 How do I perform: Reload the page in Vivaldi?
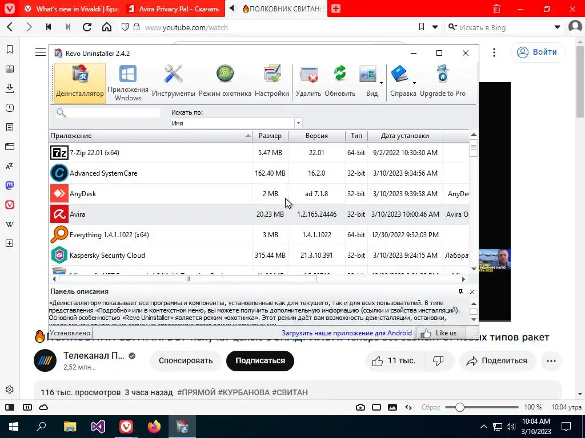pyautogui.click(x=87, y=27)
